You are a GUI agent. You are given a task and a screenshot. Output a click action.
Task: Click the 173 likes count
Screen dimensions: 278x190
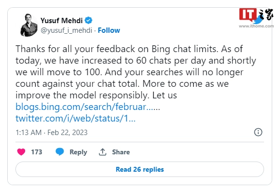click(37, 152)
